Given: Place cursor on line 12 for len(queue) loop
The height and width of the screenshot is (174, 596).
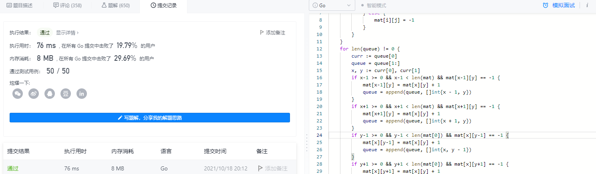Looking at the screenshot, I should tap(369, 49).
